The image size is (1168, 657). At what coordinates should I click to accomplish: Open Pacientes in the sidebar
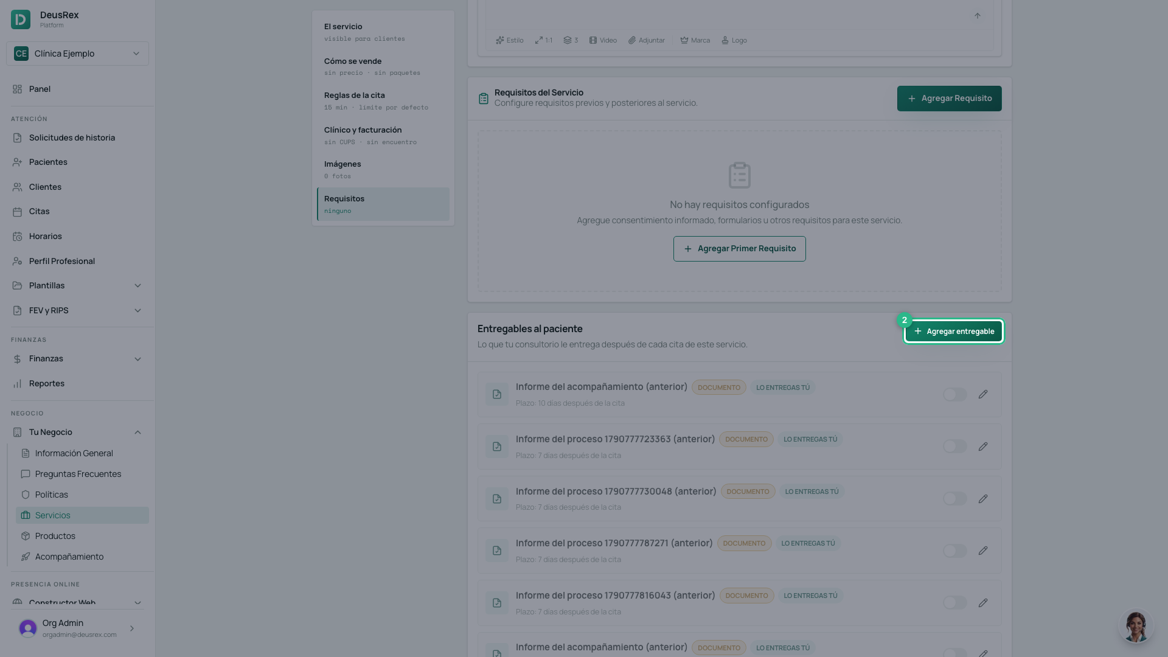click(77, 162)
